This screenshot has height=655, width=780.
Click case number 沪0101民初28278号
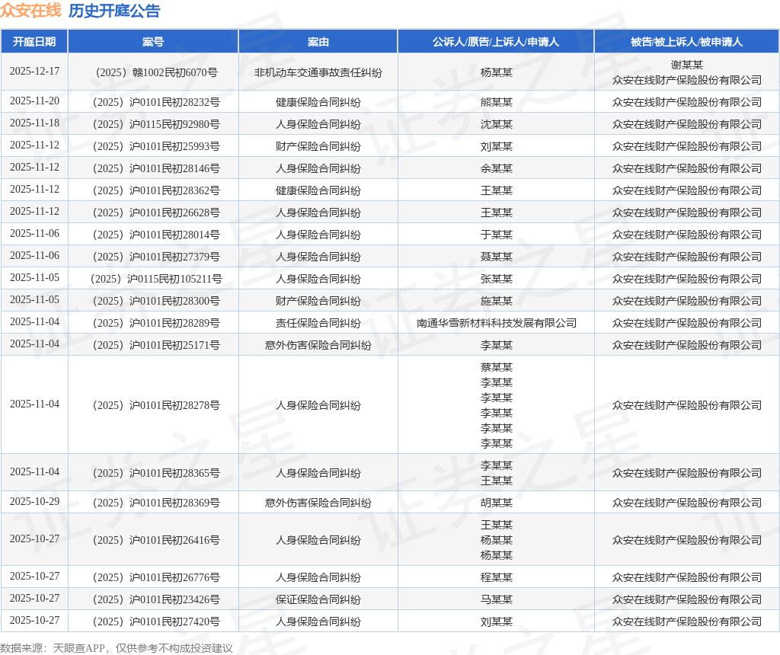(157, 405)
